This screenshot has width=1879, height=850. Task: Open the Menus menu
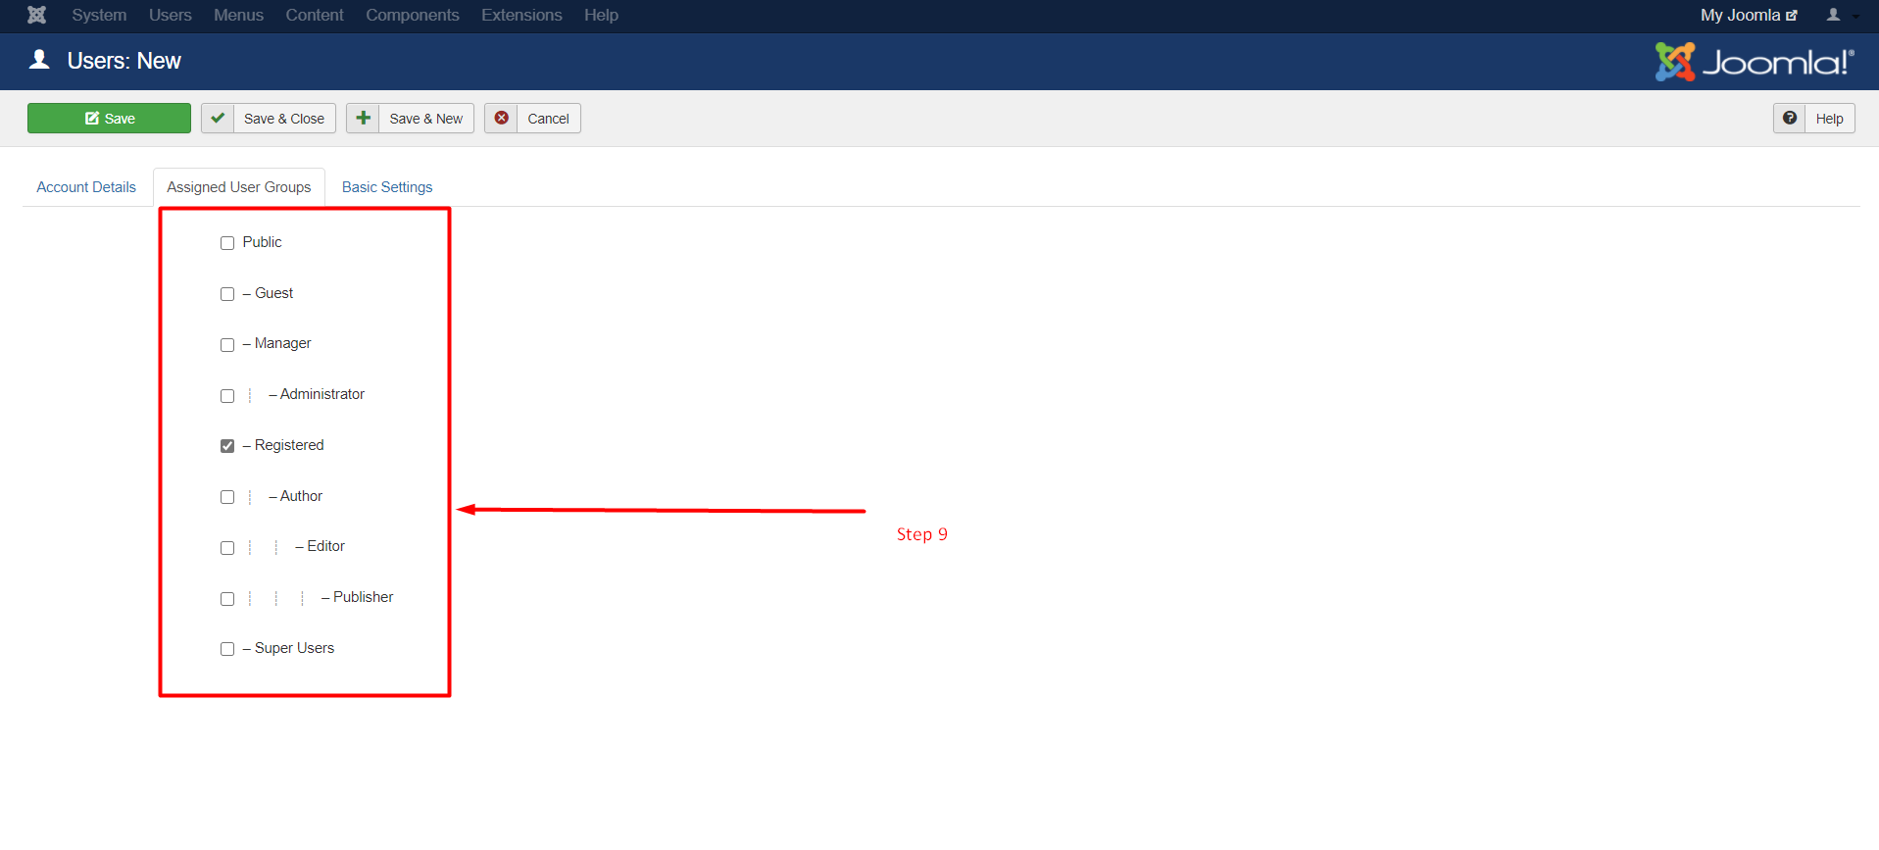(238, 15)
